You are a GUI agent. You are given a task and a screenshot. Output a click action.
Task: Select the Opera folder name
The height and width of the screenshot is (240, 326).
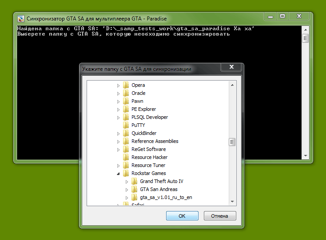138,85
